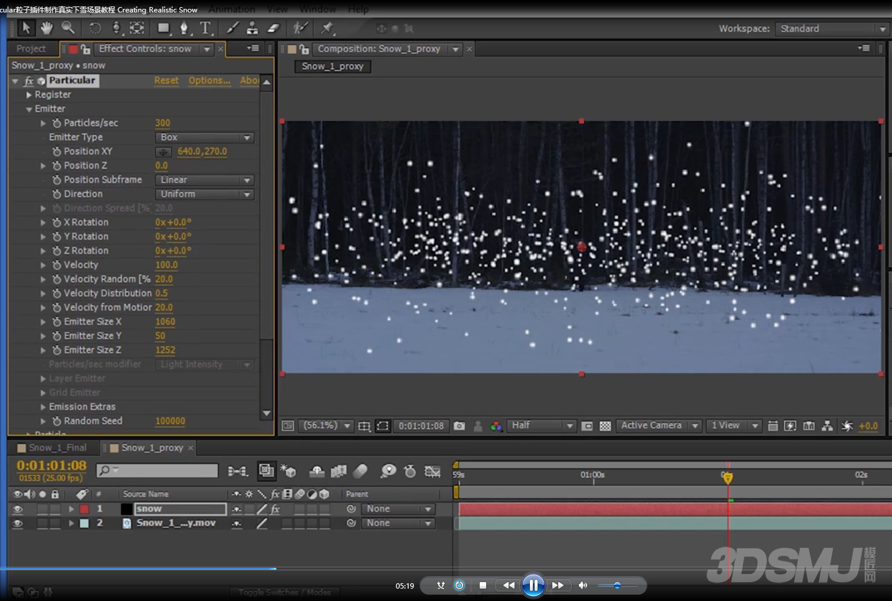Hide the Snow_1 mov layer eye
The image size is (892, 601).
18,523
